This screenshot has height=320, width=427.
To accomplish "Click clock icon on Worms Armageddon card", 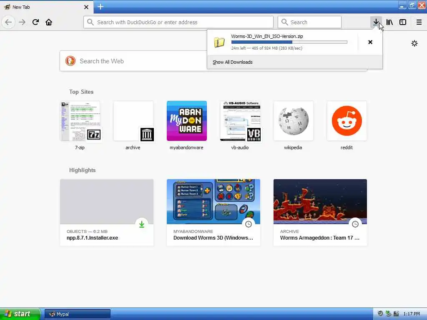I will [x=355, y=224].
